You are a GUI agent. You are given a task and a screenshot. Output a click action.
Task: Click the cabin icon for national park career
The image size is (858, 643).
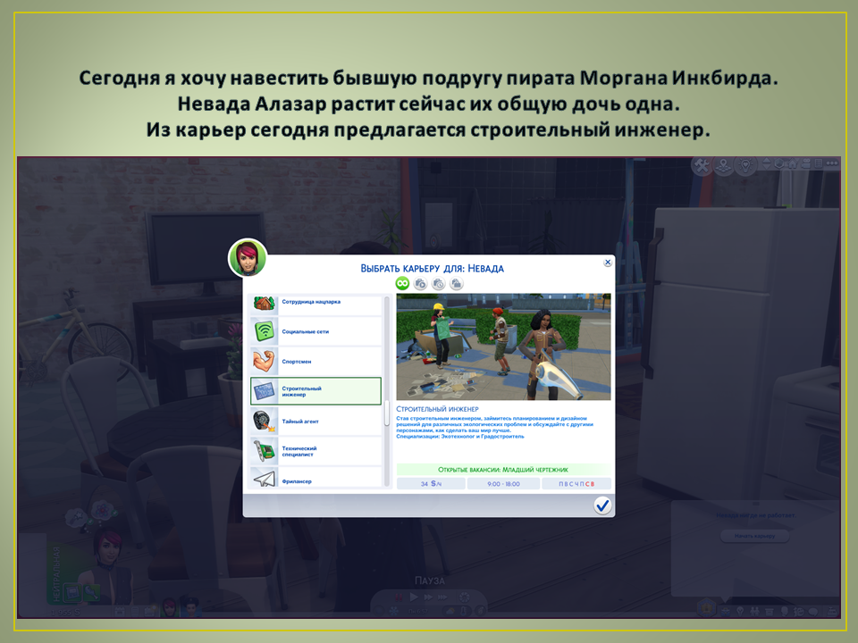[x=265, y=304]
